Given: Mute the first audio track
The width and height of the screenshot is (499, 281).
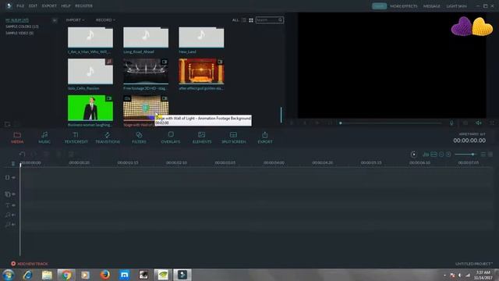Looking at the screenshot, I should [x=14, y=215].
